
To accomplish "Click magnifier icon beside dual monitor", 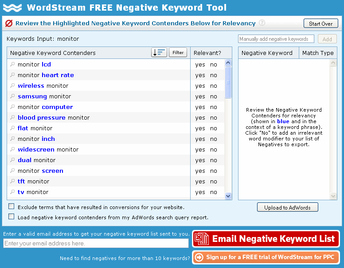I will click(x=12, y=160).
